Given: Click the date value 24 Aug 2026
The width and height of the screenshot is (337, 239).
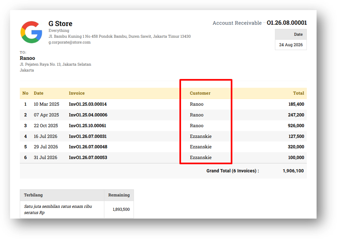Looking at the screenshot, I should 291,45.
